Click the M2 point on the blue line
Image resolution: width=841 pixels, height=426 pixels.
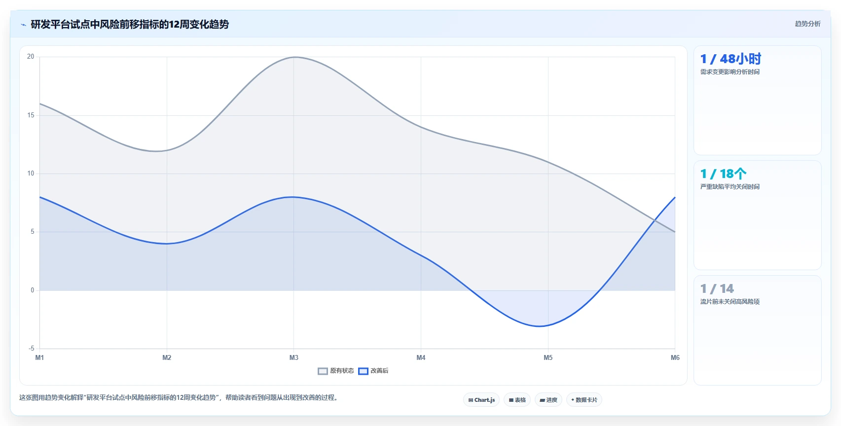tap(167, 244)
